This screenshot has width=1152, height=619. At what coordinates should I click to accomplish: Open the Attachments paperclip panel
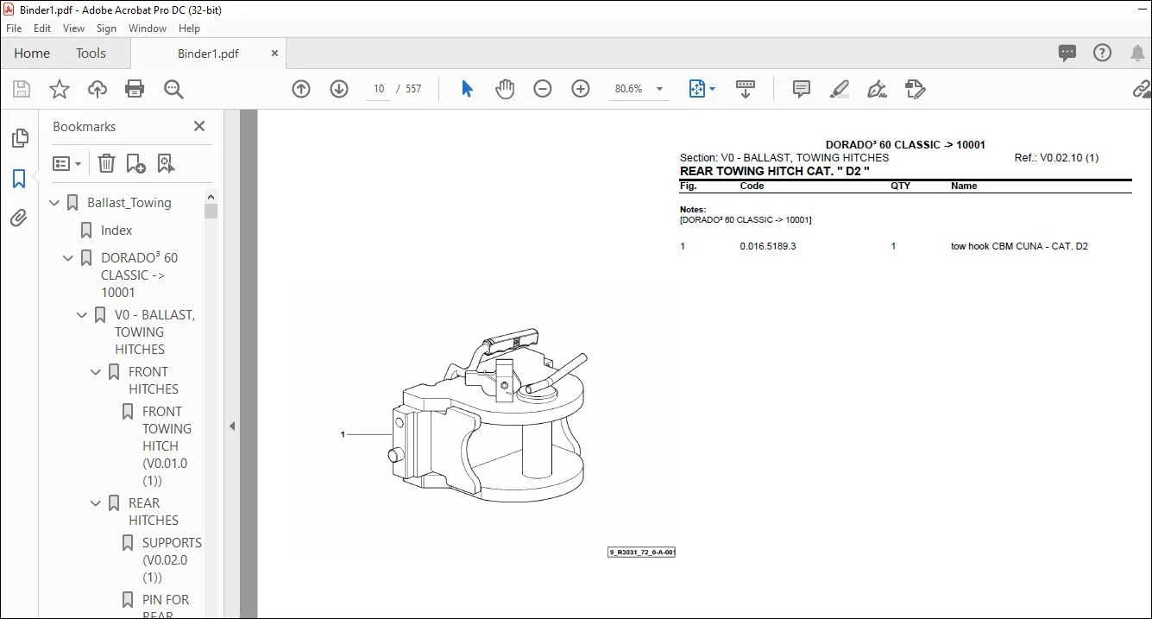(19, 218)
